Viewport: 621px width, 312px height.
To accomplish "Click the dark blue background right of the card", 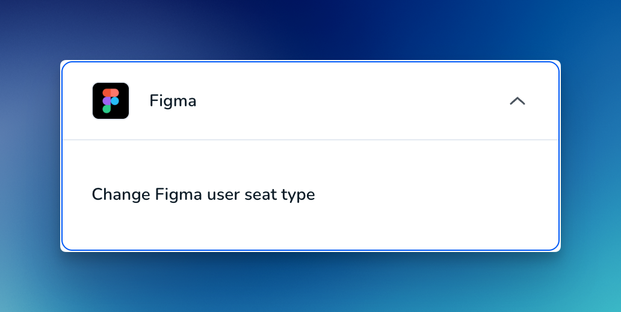I will tap(591, 156).
